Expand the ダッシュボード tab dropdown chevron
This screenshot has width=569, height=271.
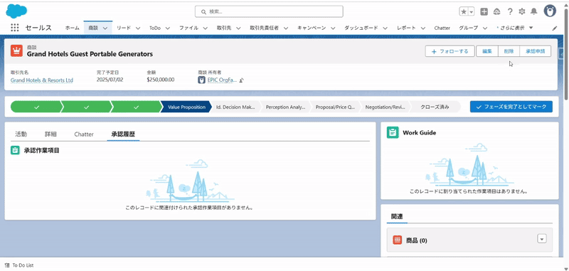[x=385, y=28]
